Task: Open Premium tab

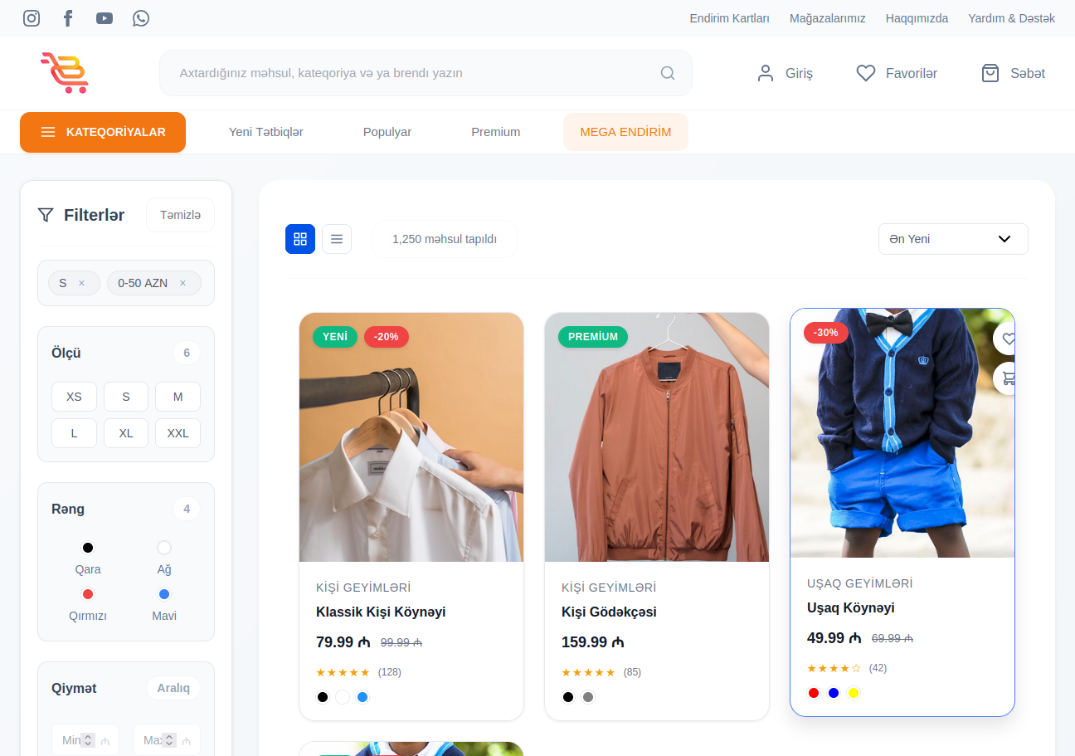Action: point(496,132)
